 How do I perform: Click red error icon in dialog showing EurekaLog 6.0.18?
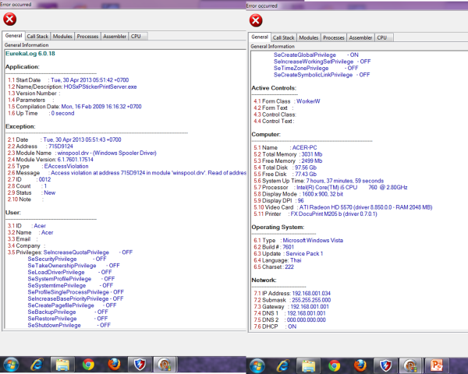pyautogui.click(x=10, y=19)
